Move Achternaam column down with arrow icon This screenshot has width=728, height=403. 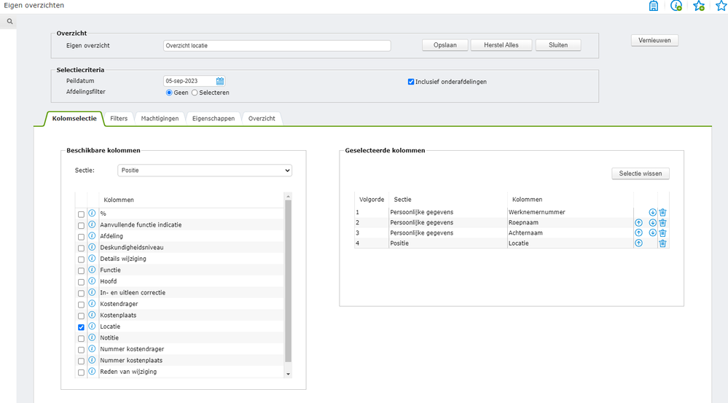pyautogui.click(x=652, y=233)
